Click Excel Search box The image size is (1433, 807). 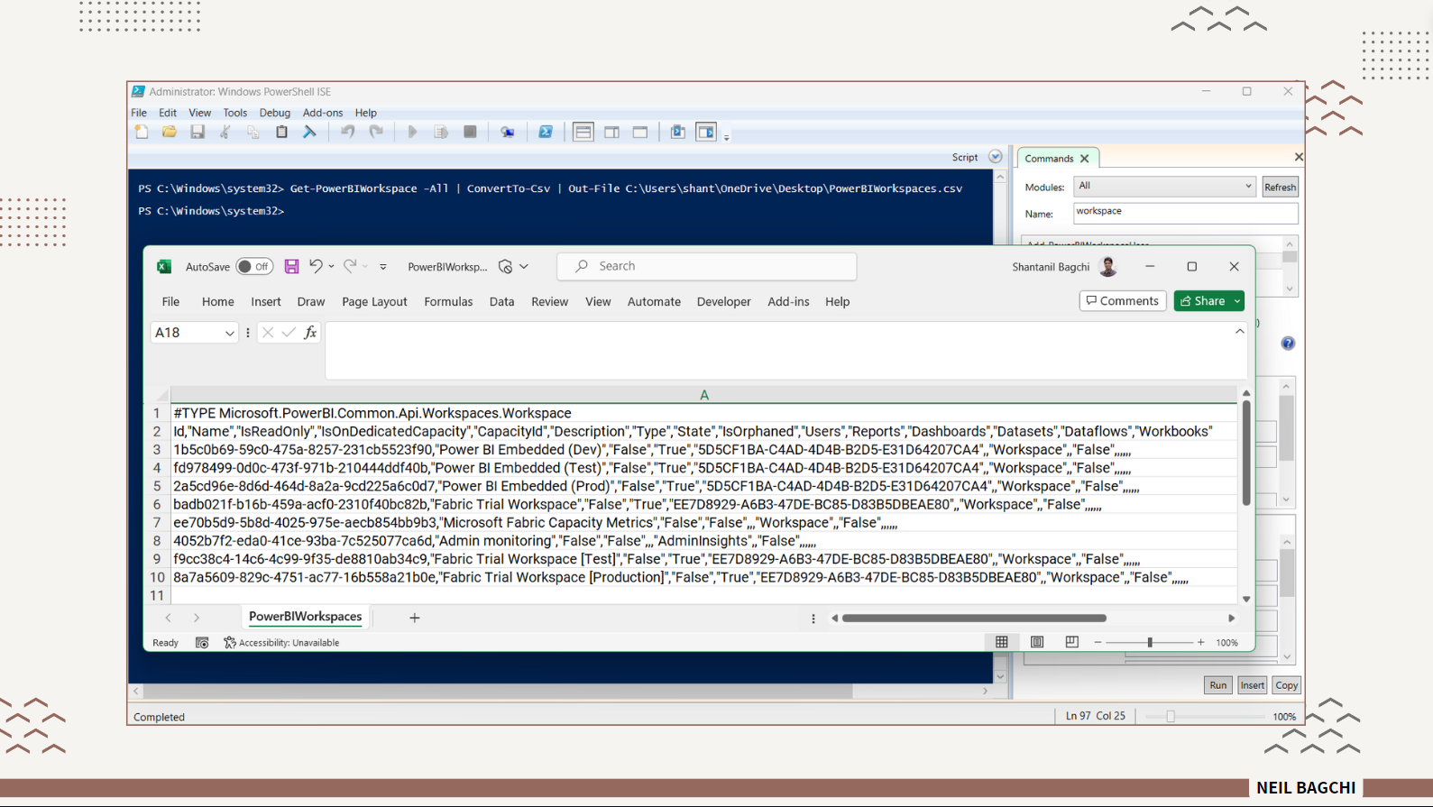coord(706,266)
